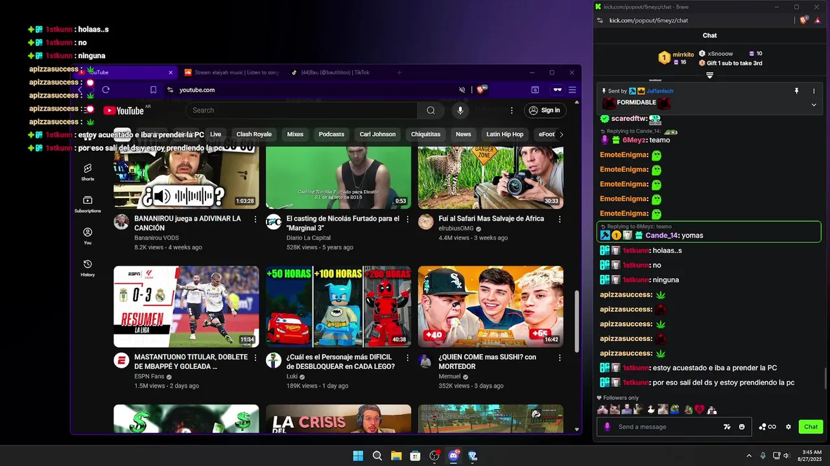Open Kick chat settings gear
Screen dimensions: 830x466
click(x=788, y=427)
